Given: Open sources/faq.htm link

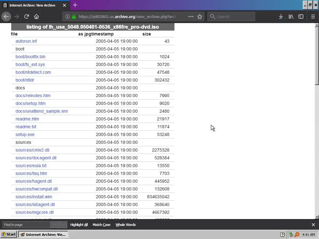Looking at the screenshot, I should pos(31,173).
